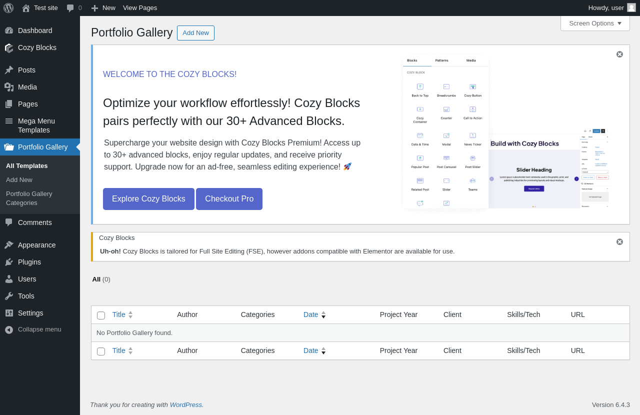Open Portfolio Gallery Categories submenu
The image size is (640, 415).
(29, 198)
